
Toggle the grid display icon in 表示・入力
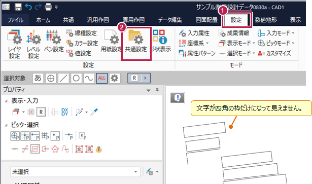click(x=31, y=112)
